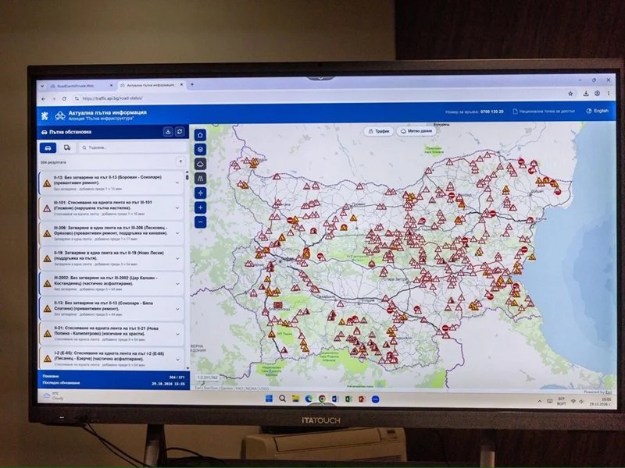Open the map layers button
This screenshot has height=468, width=625.
point(200,149)
